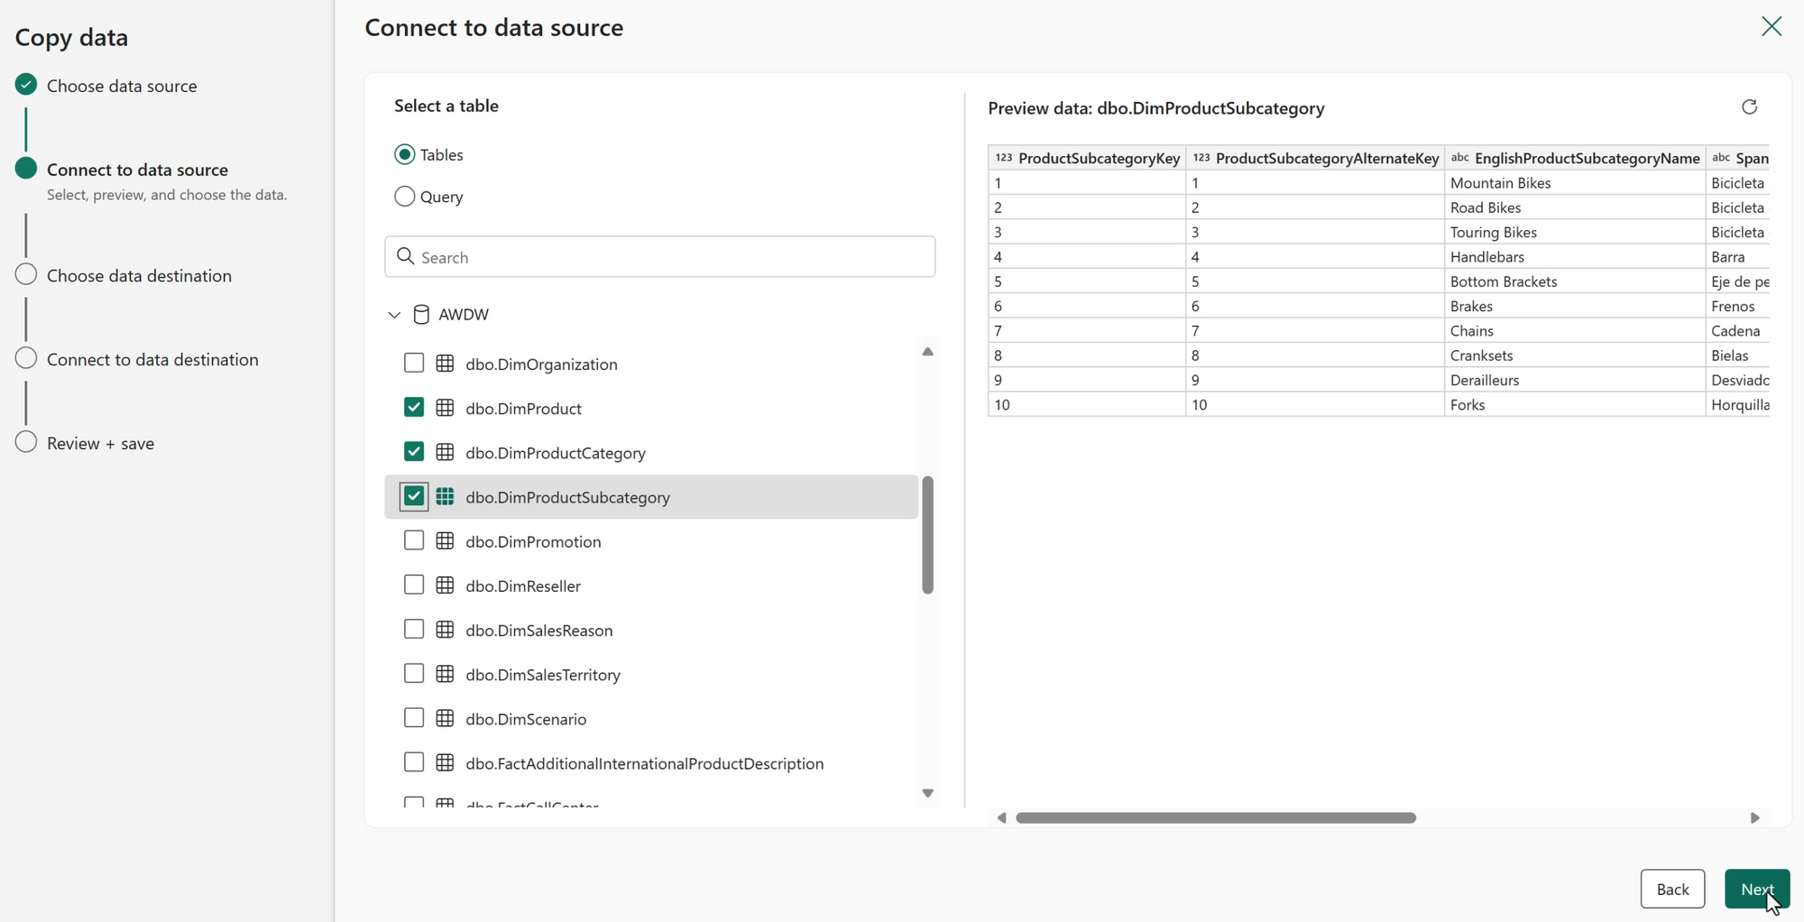Screen dimensions: 1804x922
Task: Click the table icon next to dbo.DimReseller
Action: coord(445,585)
